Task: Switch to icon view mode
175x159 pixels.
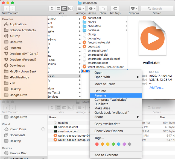Action: coord(52,9)
